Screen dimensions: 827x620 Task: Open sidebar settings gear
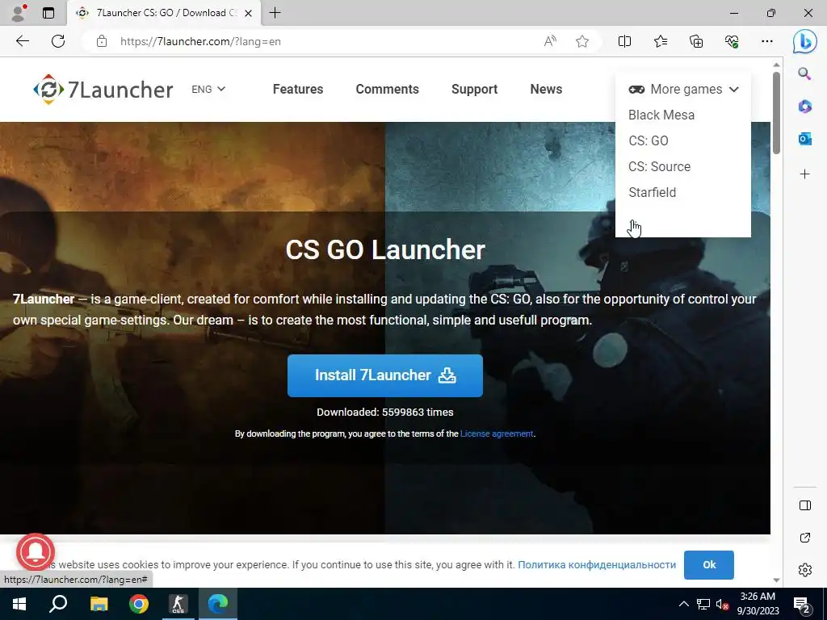[805, 570]
